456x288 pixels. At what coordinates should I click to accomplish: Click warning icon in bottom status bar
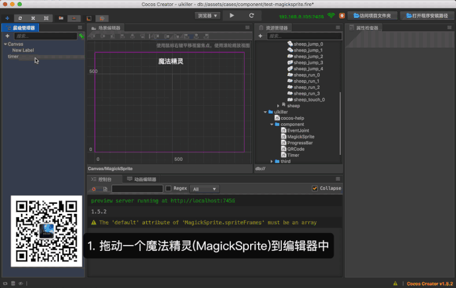coord(395,283)
